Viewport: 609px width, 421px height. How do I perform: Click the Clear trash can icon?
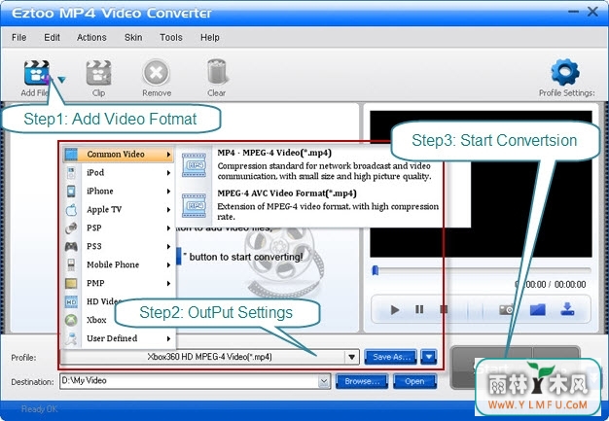click(x=216, y=72)
